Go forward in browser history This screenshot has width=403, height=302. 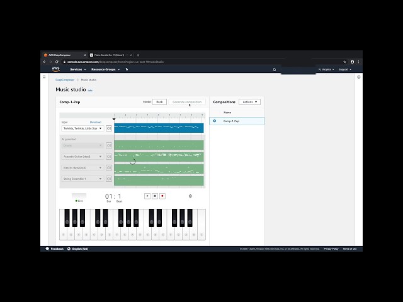point(50,62)
